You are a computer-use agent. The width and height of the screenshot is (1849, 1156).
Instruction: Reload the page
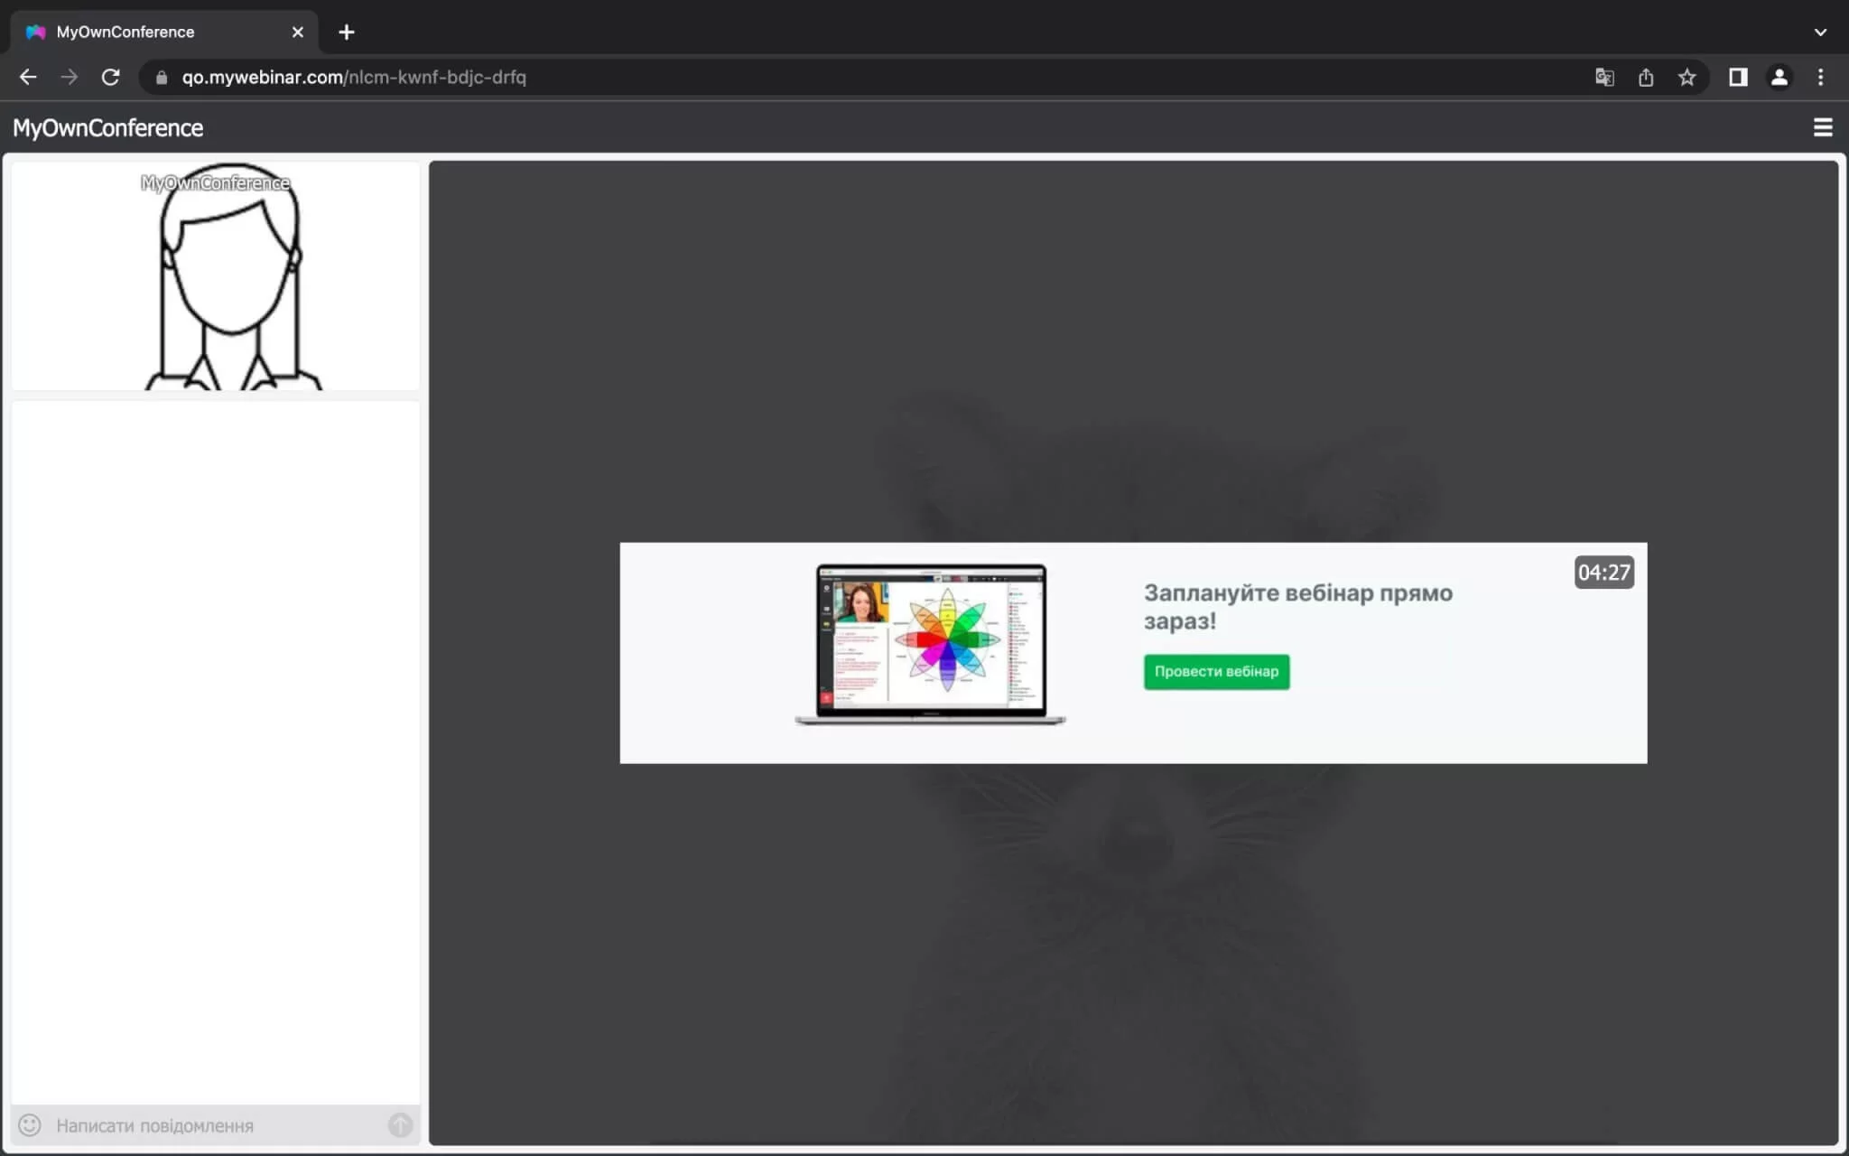coord(110,78)
